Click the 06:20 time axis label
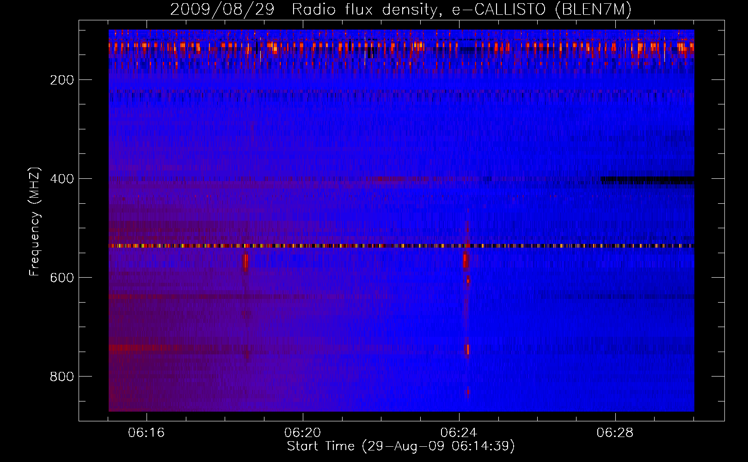This screenshot has width=748, height=462. (x=303, y=433)
